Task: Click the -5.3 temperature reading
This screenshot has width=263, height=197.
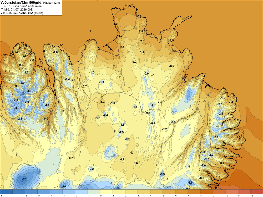Action: [x=162, y=174]
